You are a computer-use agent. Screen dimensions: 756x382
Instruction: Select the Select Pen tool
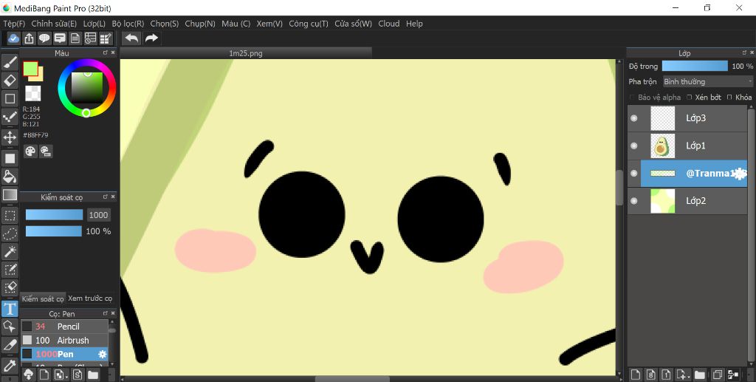click(x=10, y=269)
